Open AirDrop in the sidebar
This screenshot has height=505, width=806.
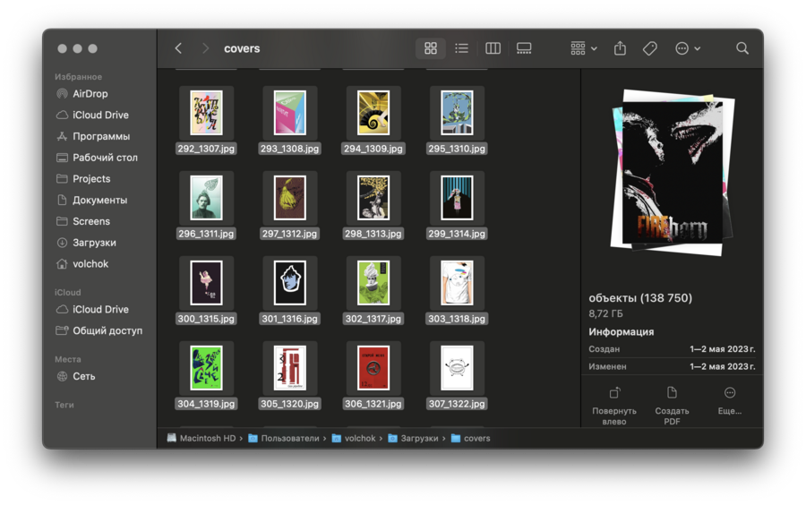click(x=90, y=94)
